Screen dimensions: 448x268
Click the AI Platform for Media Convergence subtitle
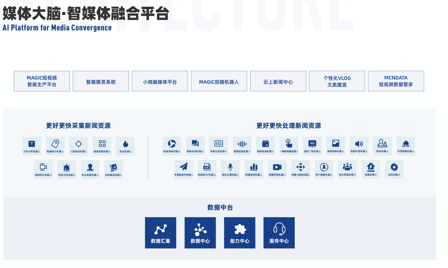click(x=57, y=28)
